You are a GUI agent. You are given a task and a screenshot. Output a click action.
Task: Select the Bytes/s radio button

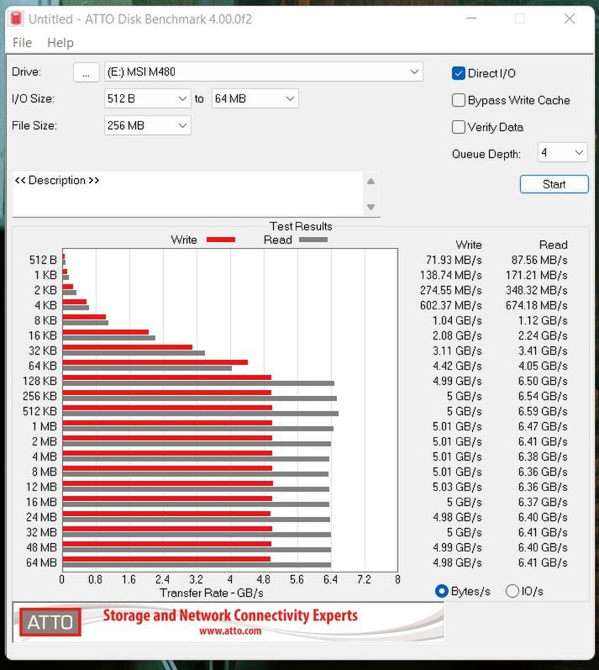441,591
